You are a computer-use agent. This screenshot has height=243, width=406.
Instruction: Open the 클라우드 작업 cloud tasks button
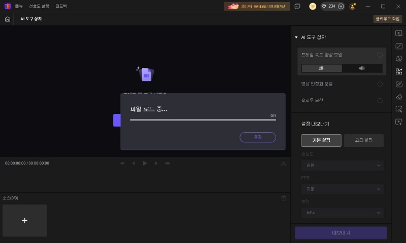point(387,19)
